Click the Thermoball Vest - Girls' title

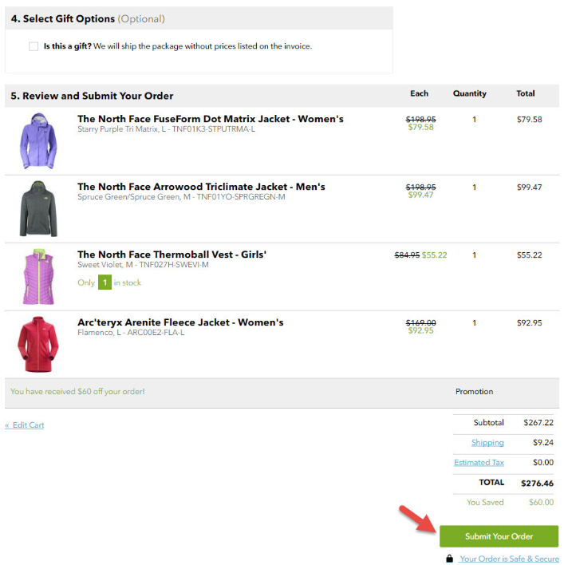[x=172, y=255]
